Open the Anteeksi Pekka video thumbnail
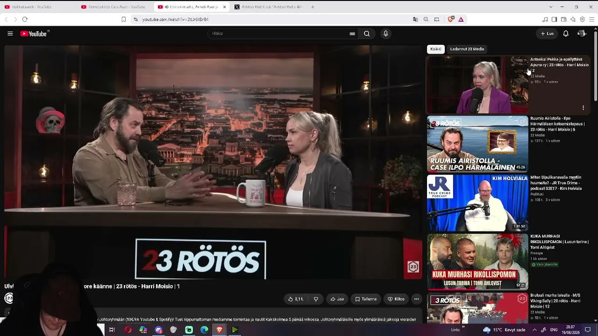 (x=477, y=85)
